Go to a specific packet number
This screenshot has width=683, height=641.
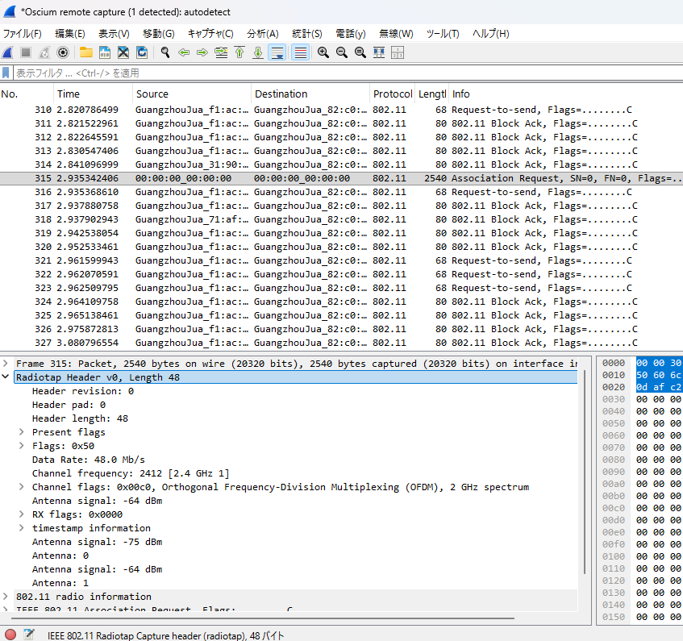pyautogui.click(x=221, y=52)
